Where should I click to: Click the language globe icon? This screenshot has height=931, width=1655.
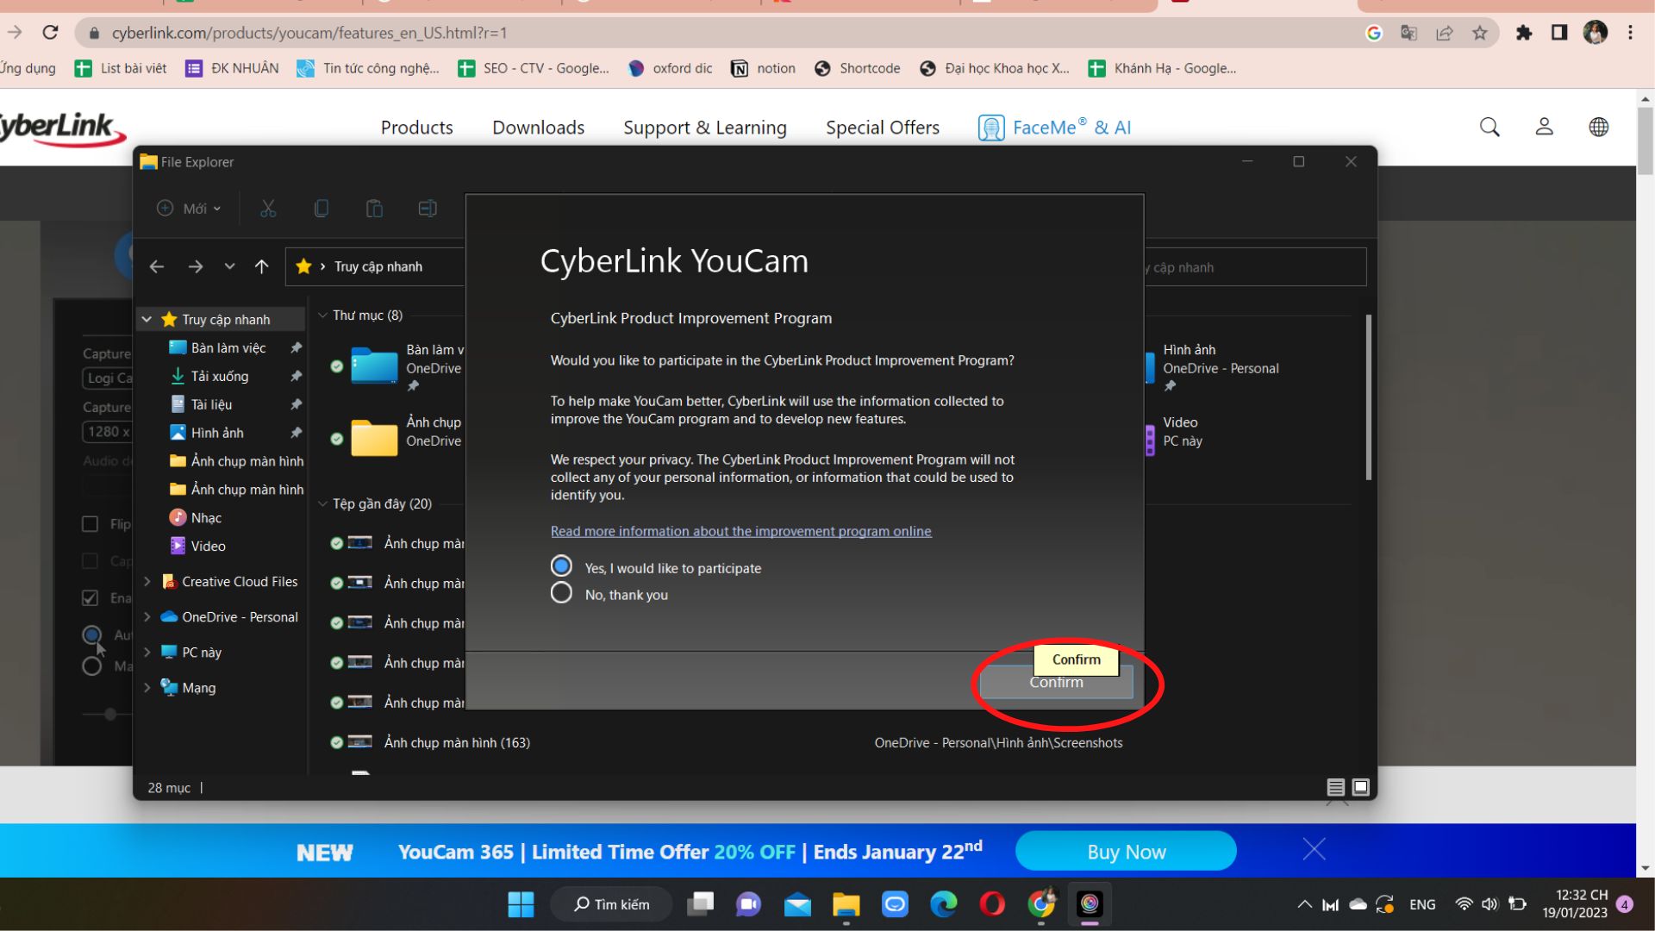pos(1599,128)
